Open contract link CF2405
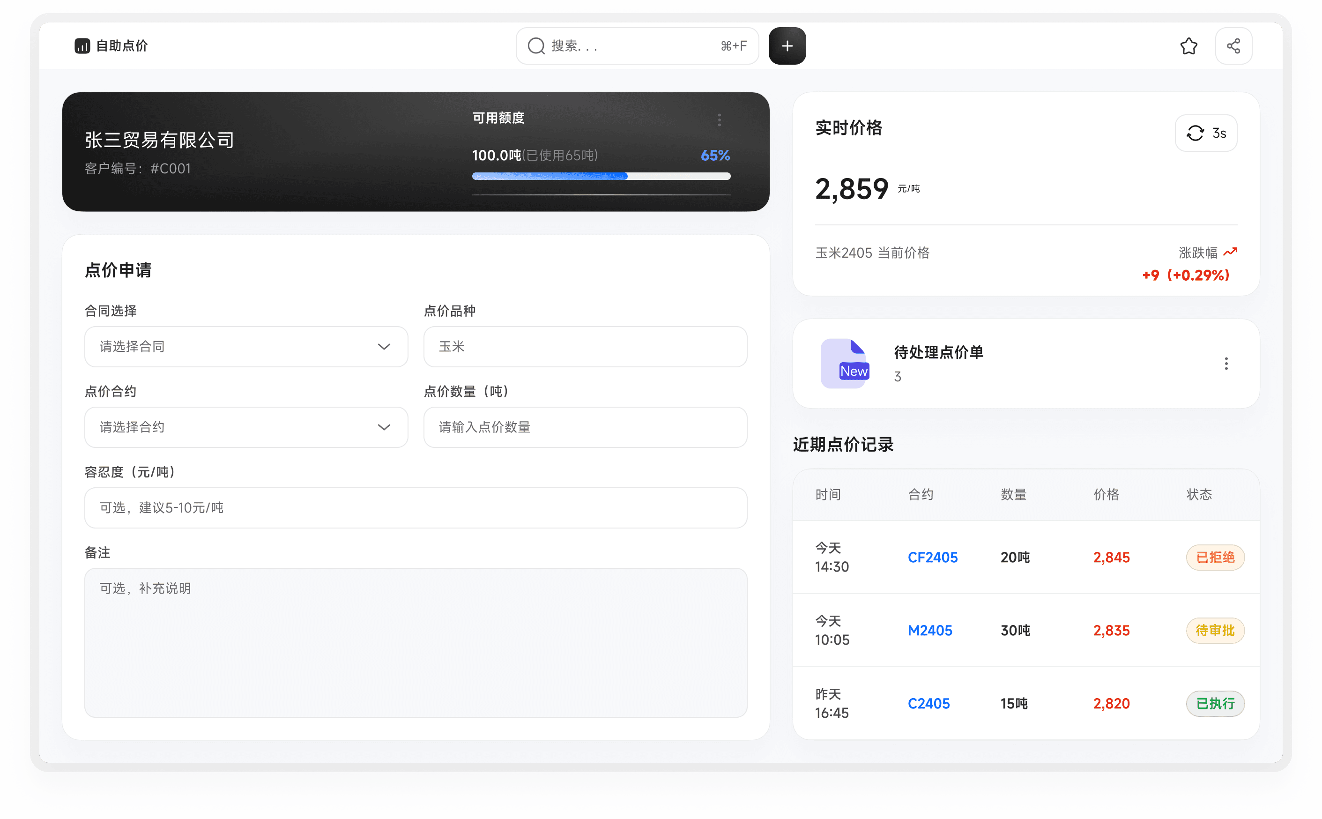1322x819 pixels. coord(932,558)
